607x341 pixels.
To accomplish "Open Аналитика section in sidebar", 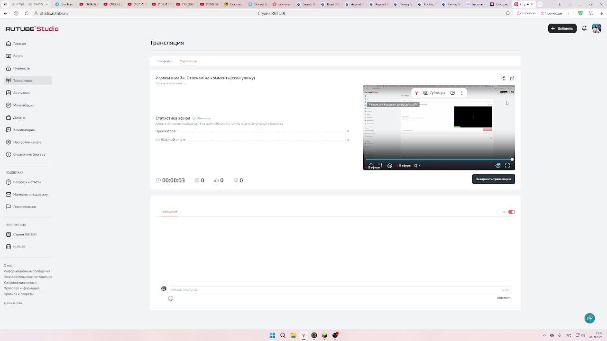I will point(28,93).
